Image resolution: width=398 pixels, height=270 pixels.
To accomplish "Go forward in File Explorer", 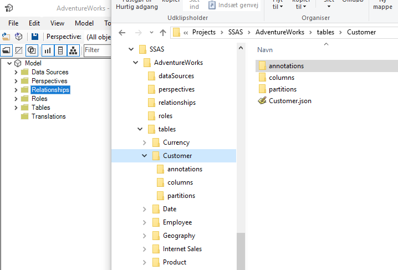I will 139,33.
